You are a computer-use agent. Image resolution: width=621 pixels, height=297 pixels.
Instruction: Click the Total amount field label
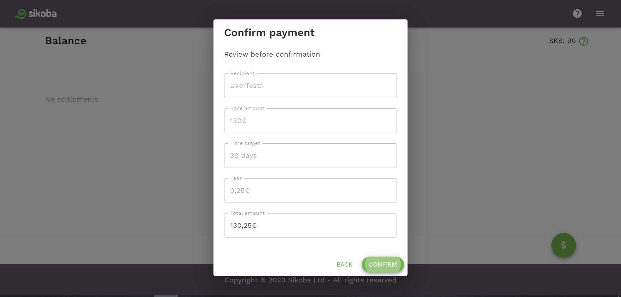247,213
